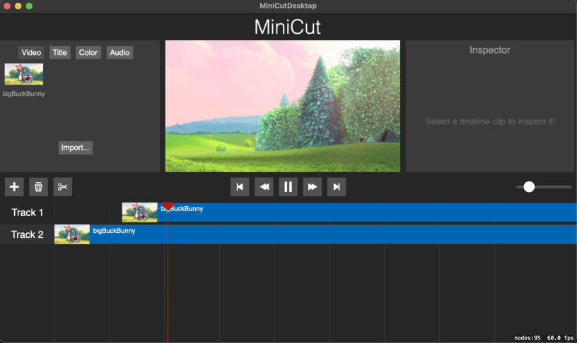Minimize the window with the yellow button
This screenshot has width=577, height=343.
pos(18,6)
